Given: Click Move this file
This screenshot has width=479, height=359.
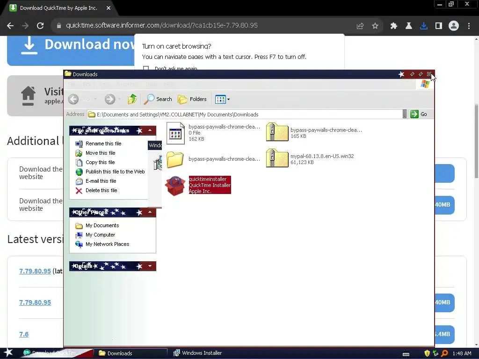Looking at the screenshot, I should [x=100, y=153].
